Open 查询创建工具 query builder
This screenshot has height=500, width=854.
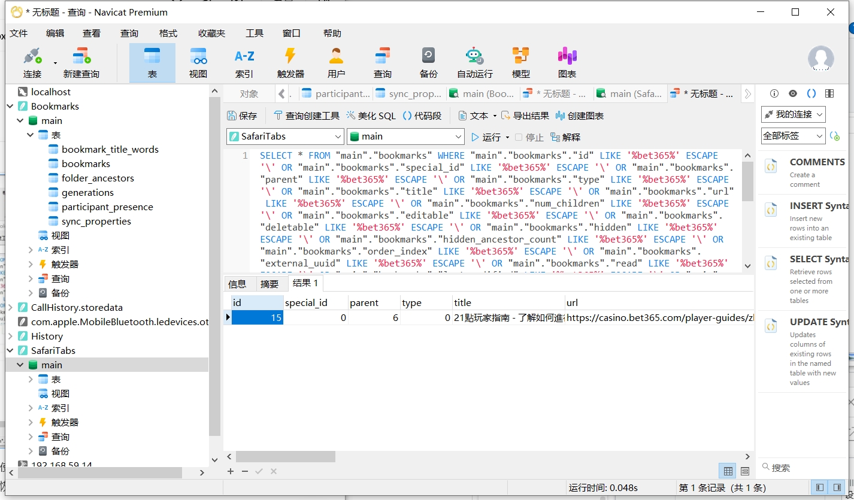(x=307, y=116)
